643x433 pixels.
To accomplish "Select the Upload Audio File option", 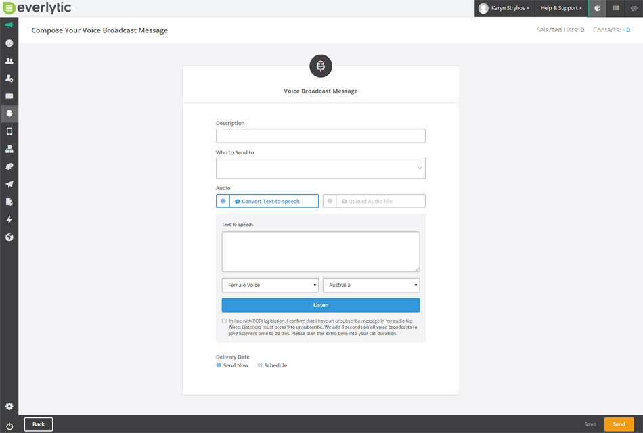I will coord(374,201).
